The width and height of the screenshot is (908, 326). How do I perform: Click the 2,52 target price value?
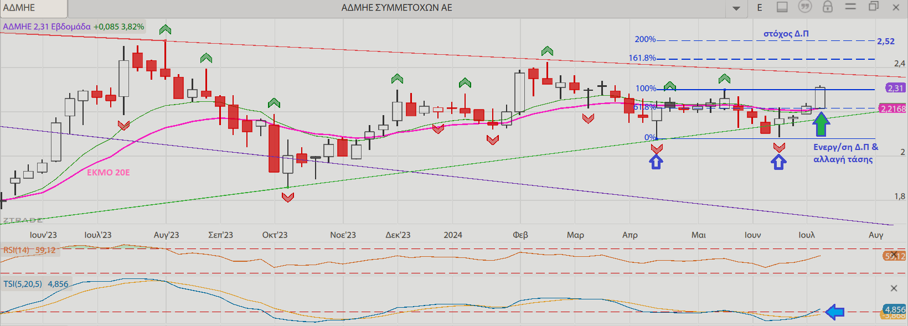pyautogui.click(x=886, y=41)
